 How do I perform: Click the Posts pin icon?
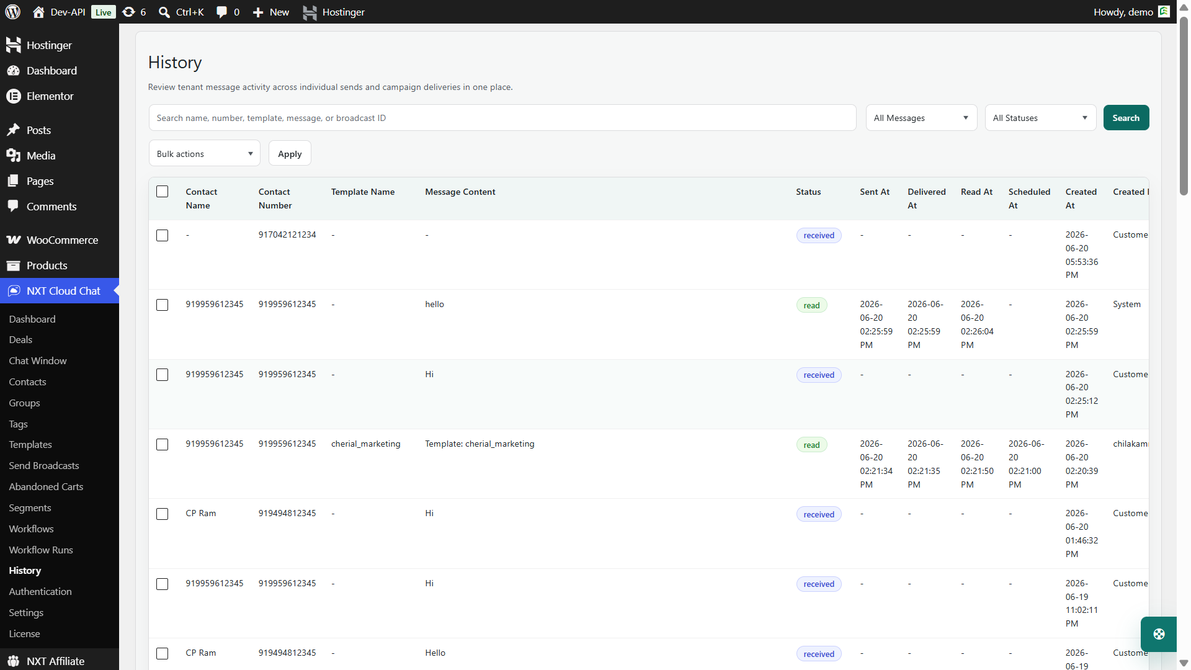pos(13,130)
